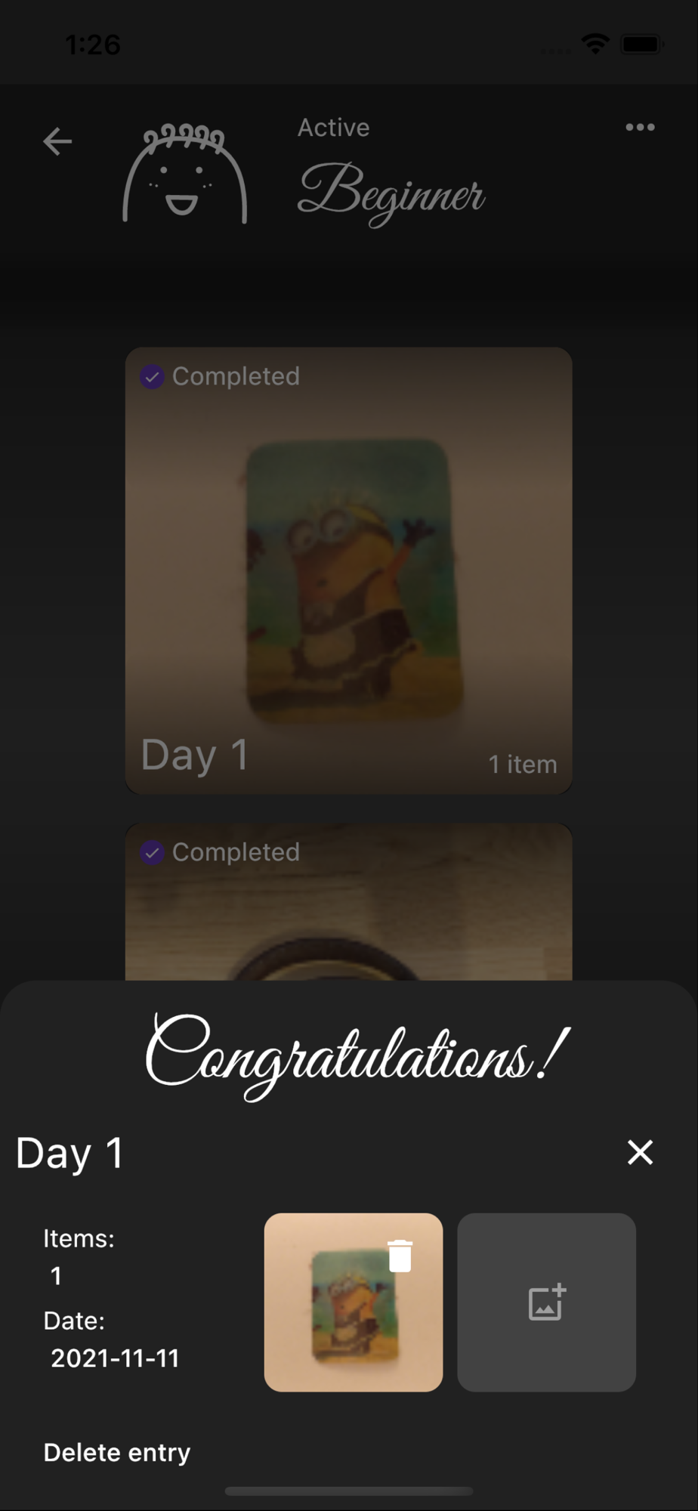Delete photo using the trash icon
Image resolution: width=698 pixels, height=1511 pixels.
point(400,1256)
